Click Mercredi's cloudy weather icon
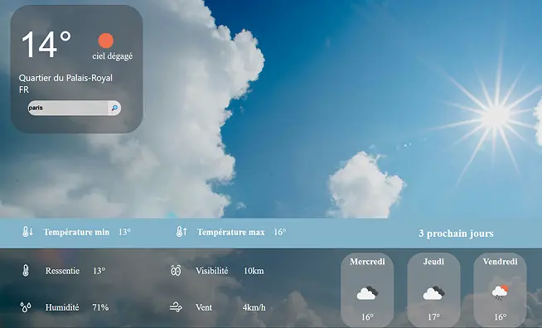This screenshot has height=328, width=542. 367,293
